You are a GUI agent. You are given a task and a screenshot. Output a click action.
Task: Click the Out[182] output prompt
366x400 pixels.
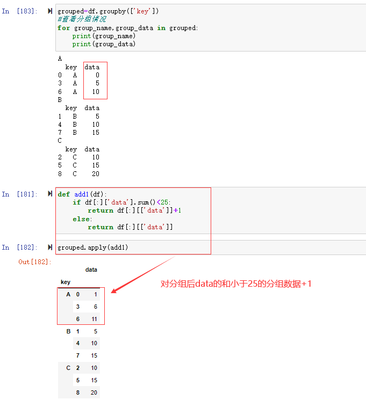click(x=35, y=261)
